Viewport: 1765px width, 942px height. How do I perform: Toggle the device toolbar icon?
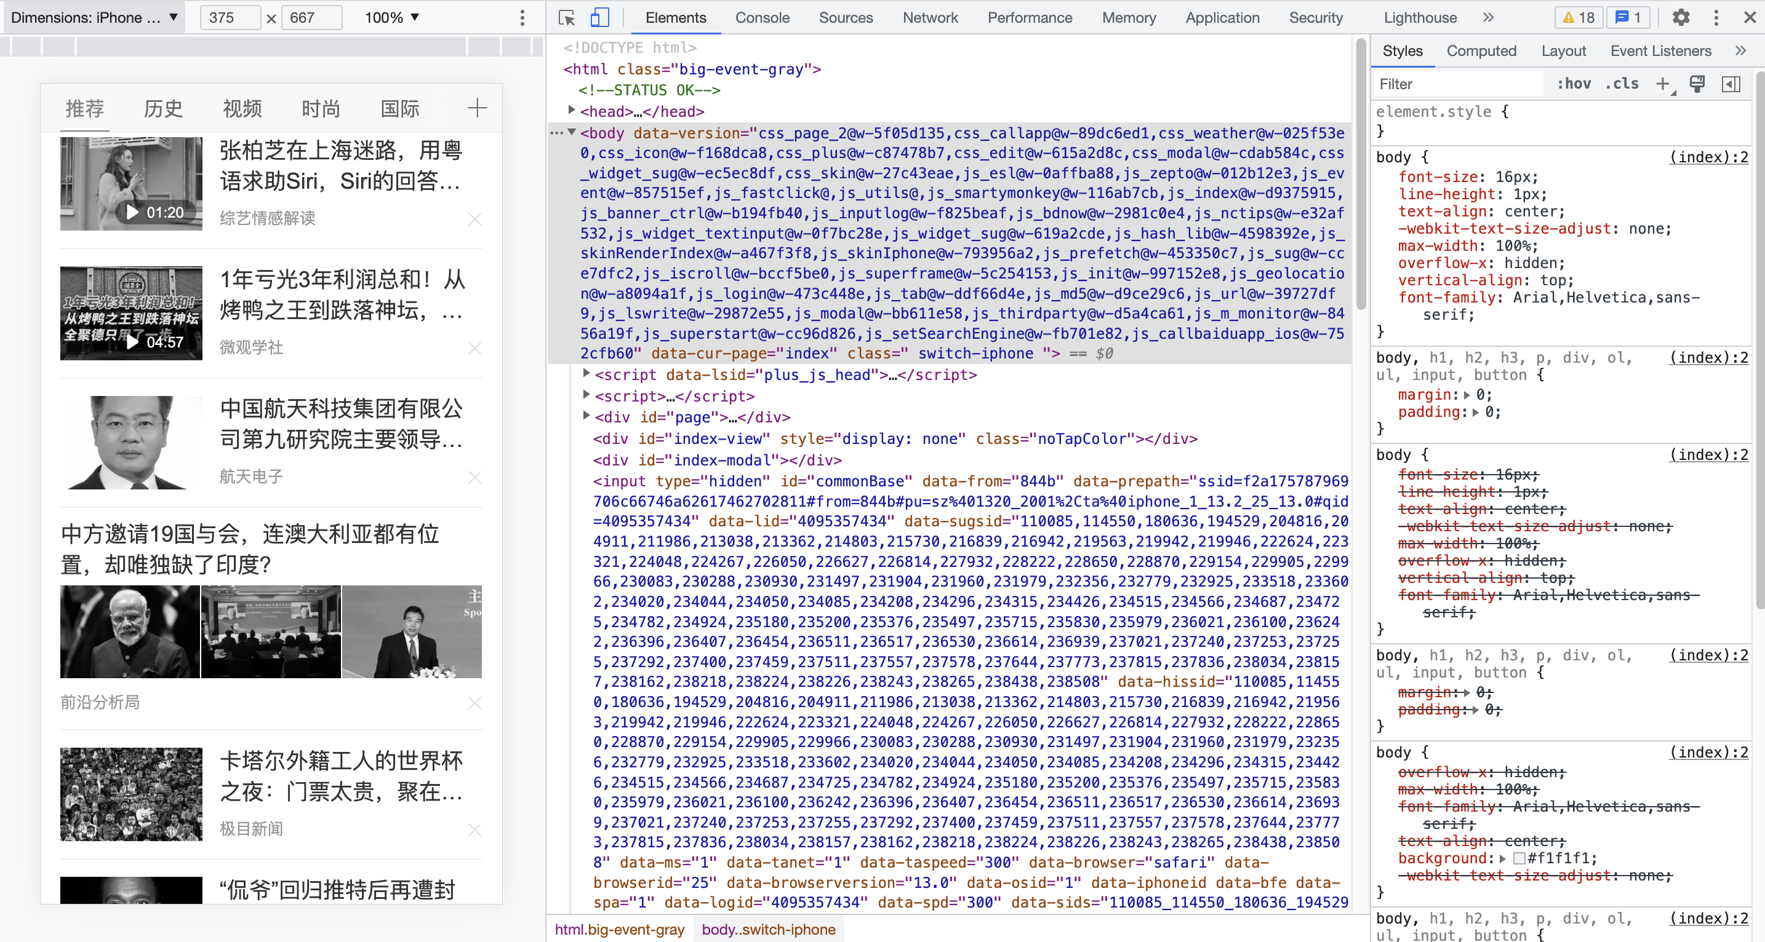coord(599,18)
